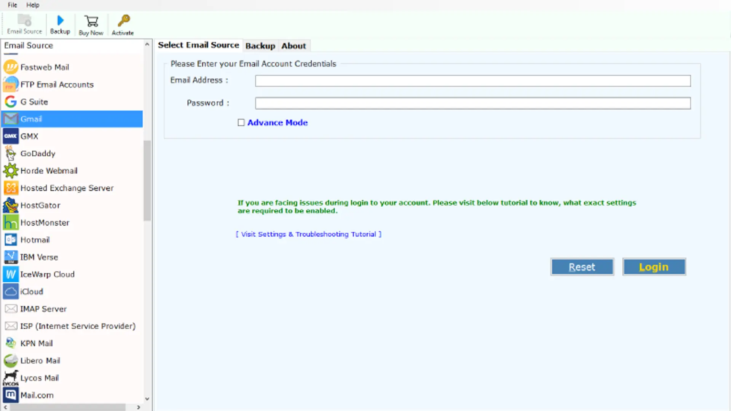Switch to the Backup tab

(x=260, y=46)
